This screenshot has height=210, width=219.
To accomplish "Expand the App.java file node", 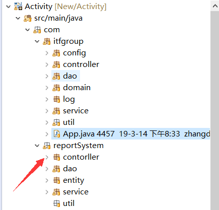I will (47, 134).
